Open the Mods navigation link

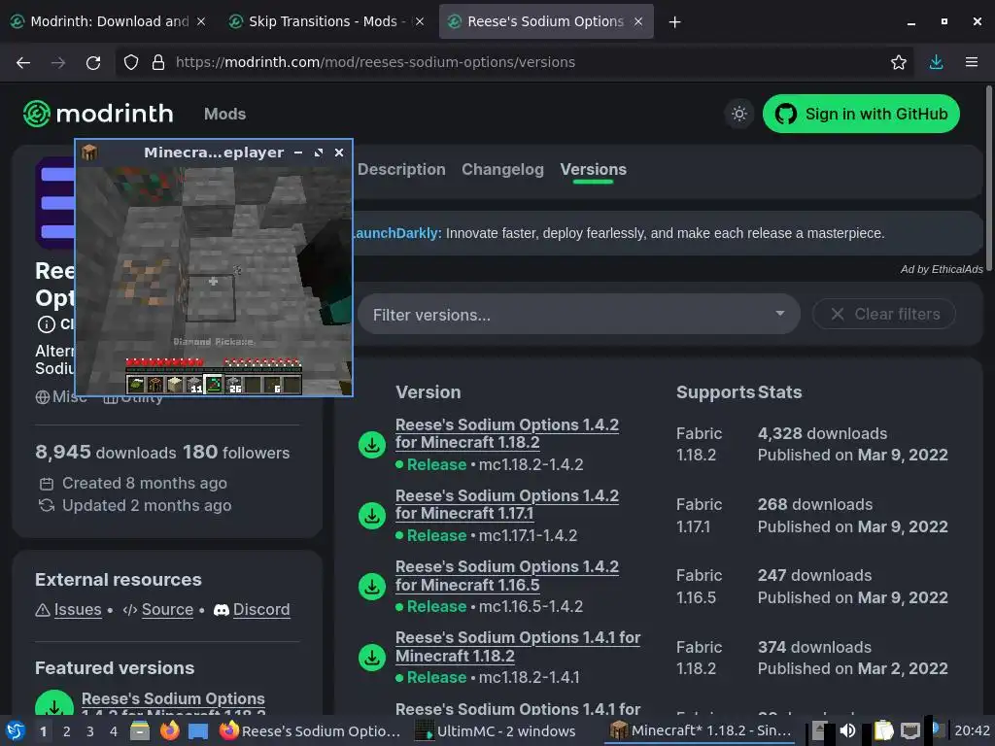click(x=224, y=115)
